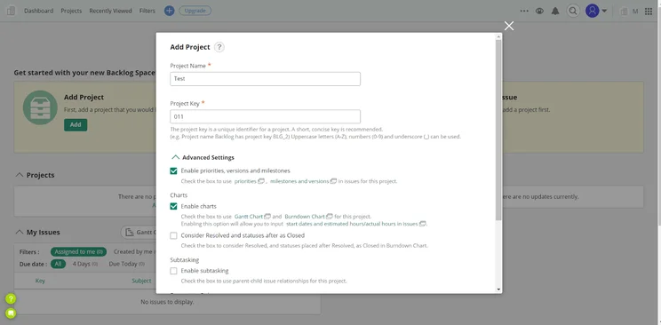Select the 4 Days due date filter

(x=84, y=264)
